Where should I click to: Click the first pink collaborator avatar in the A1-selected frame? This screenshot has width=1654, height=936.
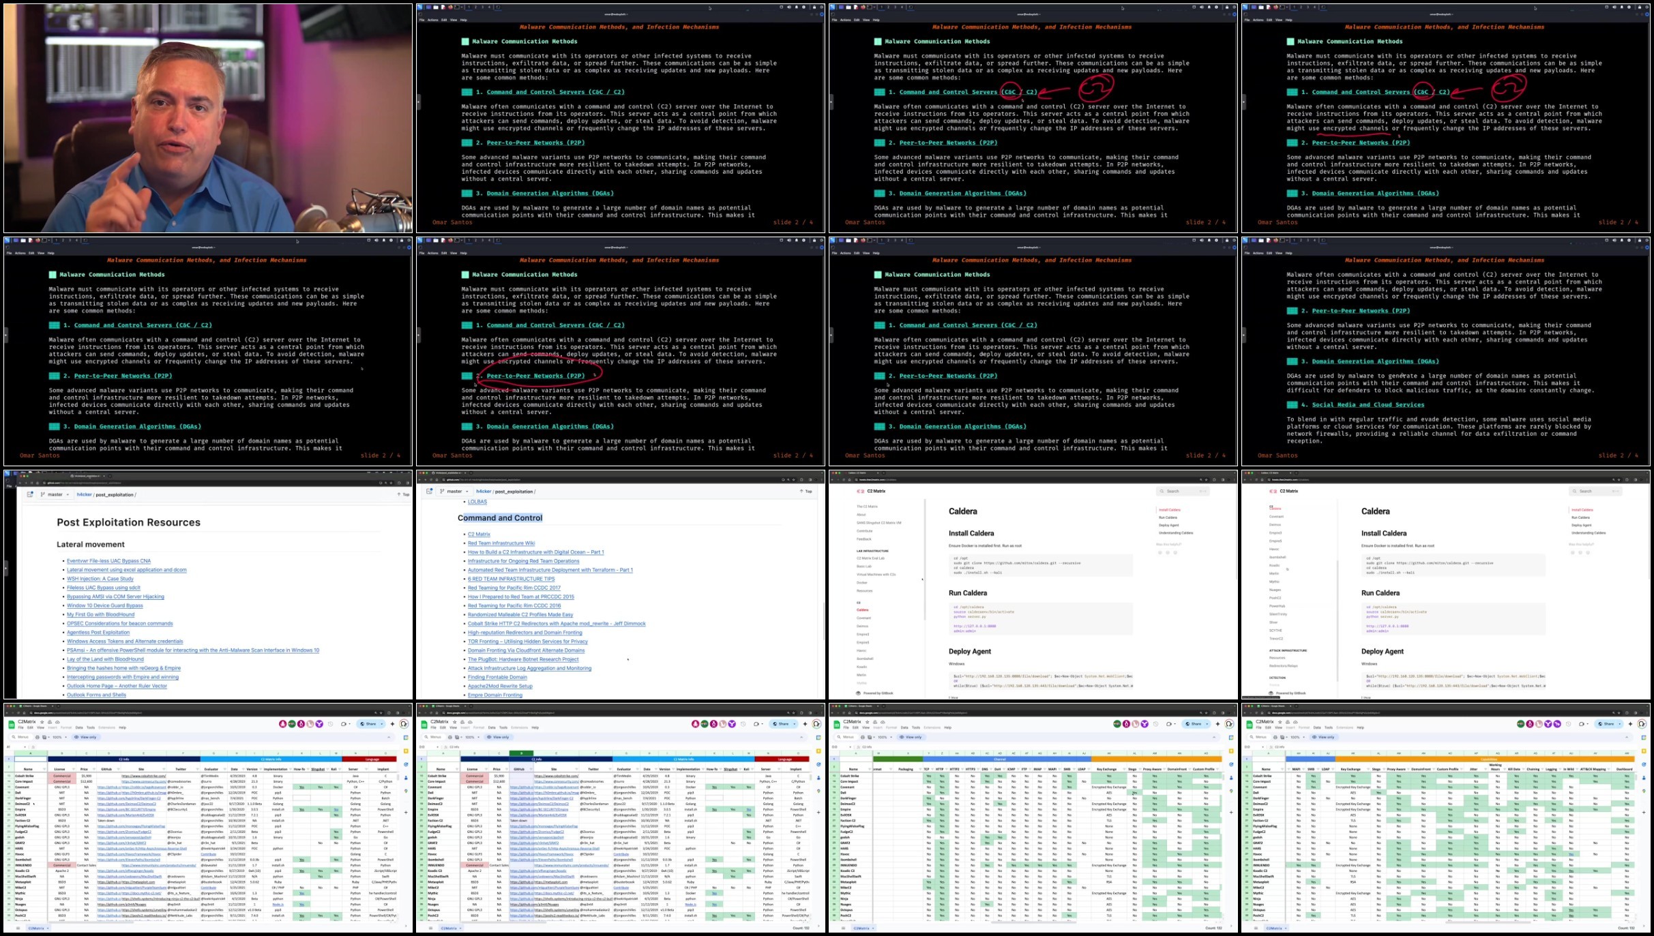coord(282,724)
